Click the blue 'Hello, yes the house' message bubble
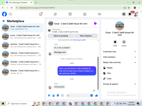 point(77,71)
